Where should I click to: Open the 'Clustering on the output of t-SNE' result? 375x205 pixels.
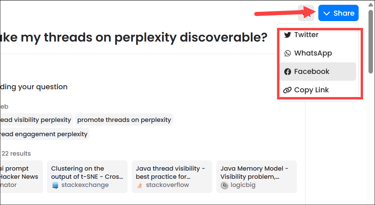(x=87, y=176)
